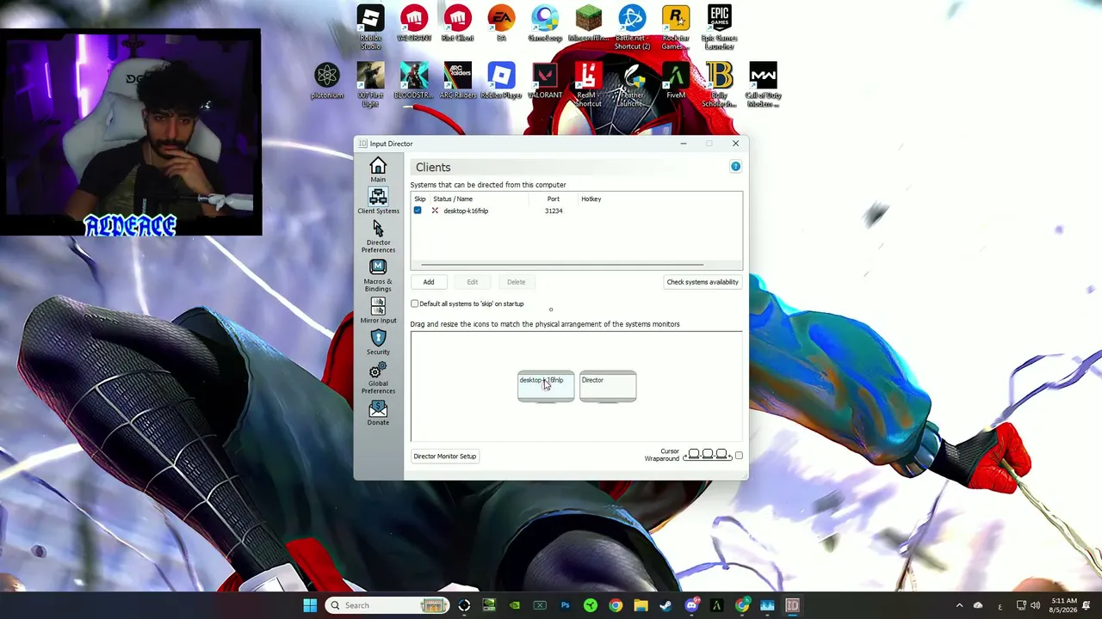
Task: Select the Battle.net desktop shortcut
Action: (632, 28)
